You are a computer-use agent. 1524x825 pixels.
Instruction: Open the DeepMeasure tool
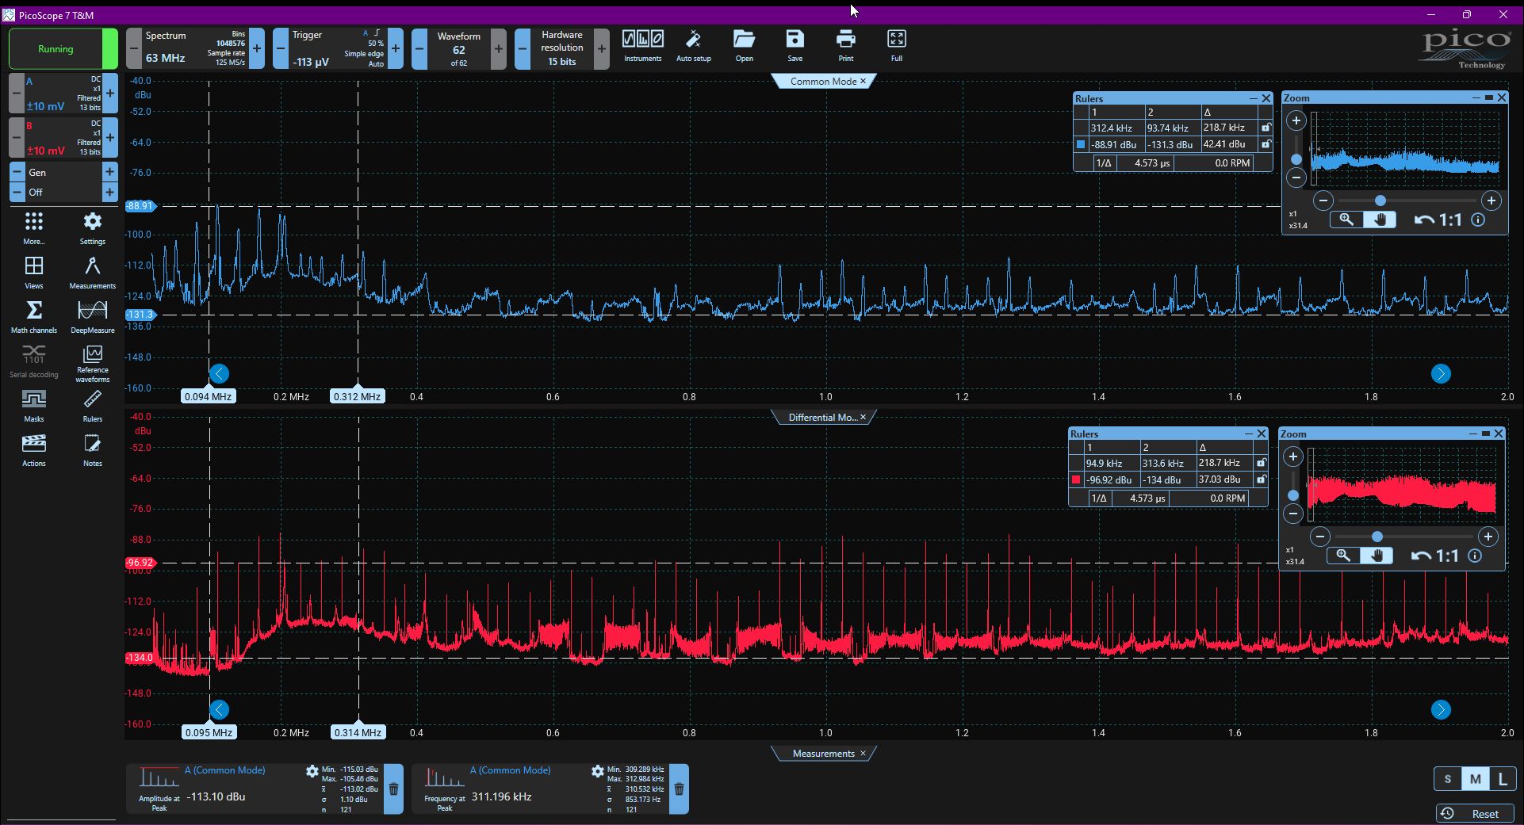(x=93, y=316)
